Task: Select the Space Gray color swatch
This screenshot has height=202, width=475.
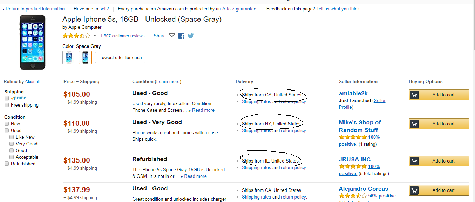Action: (x=85, y=57)
